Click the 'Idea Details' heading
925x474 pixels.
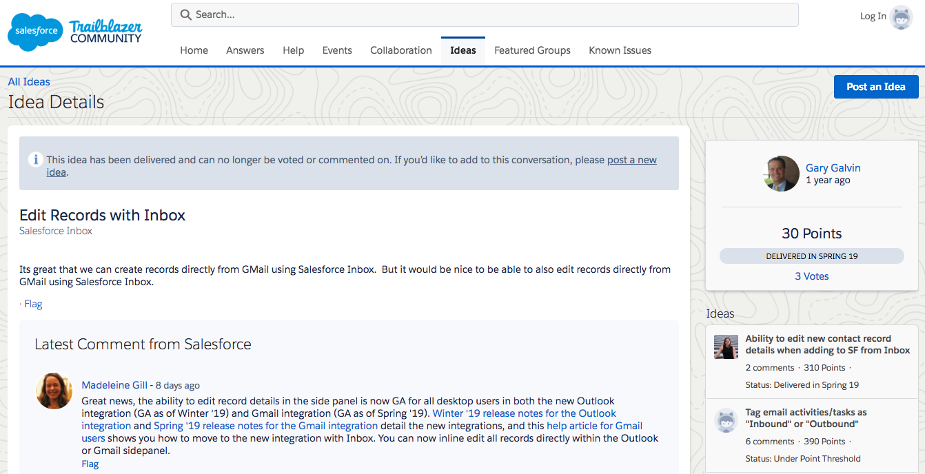pos(56,102)
